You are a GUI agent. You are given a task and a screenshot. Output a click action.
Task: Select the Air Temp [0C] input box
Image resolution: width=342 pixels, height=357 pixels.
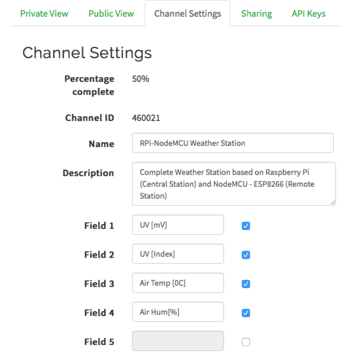(178, 283)
